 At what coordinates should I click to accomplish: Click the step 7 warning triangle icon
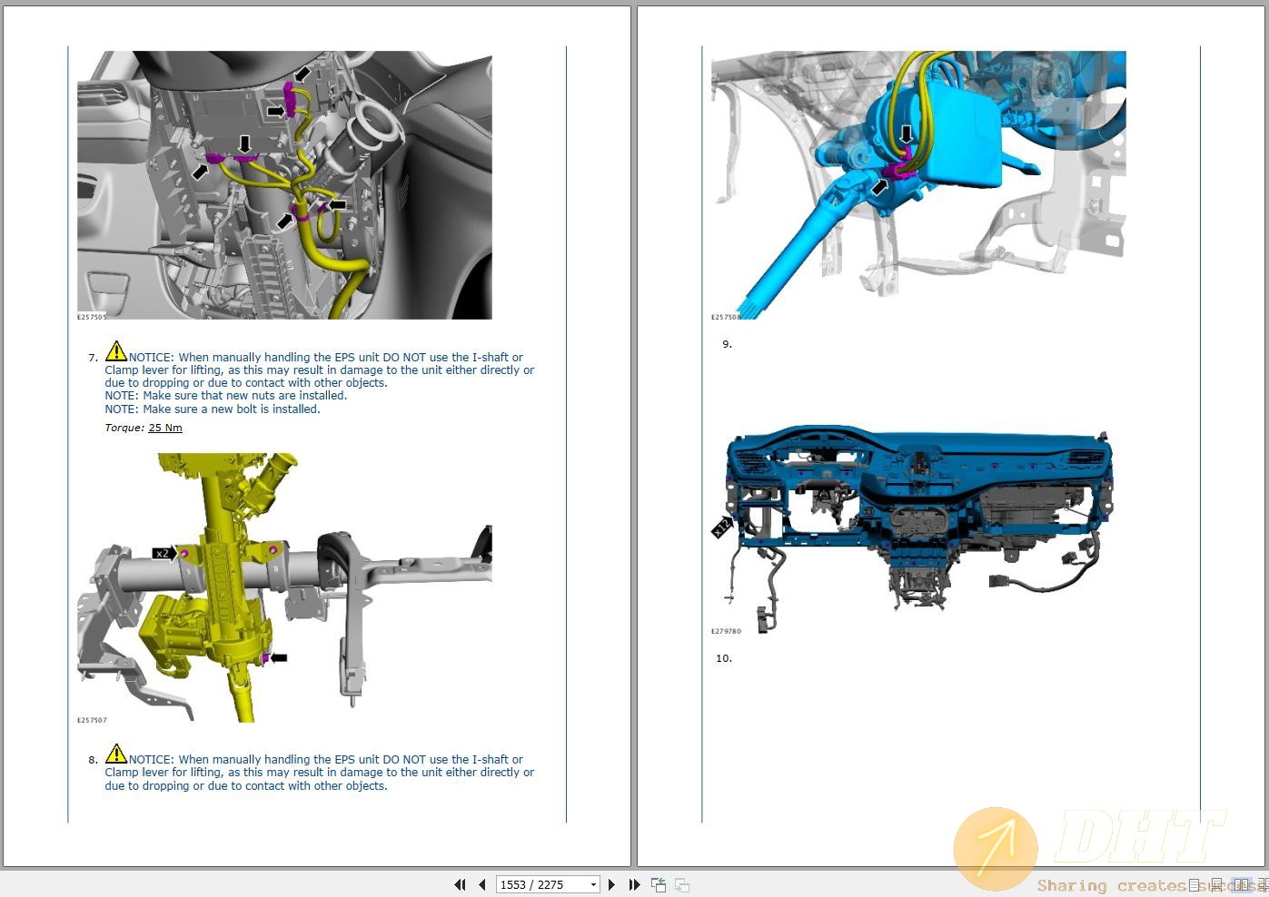[x=116, y=351]
